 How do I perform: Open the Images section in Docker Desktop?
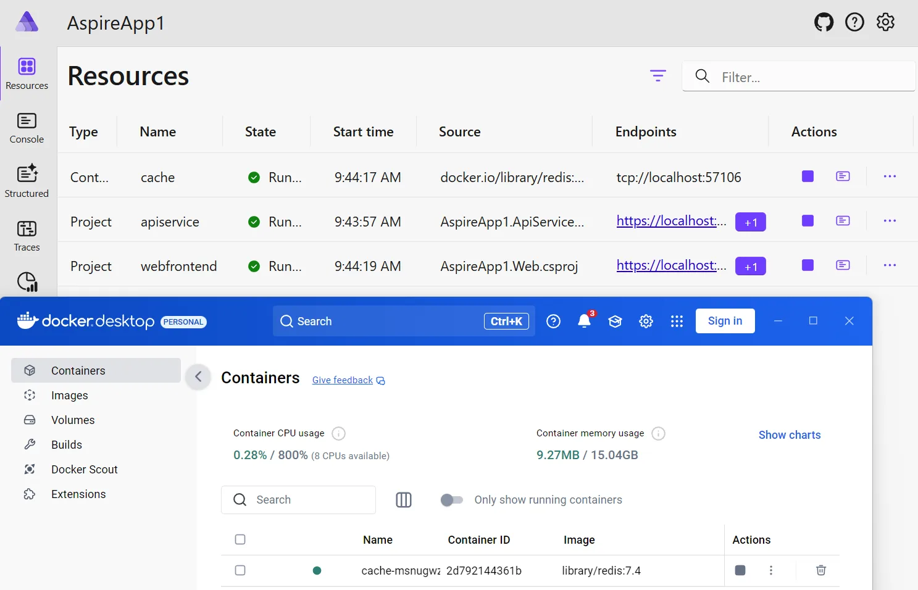pyautogui.click(x=69, y=395)
